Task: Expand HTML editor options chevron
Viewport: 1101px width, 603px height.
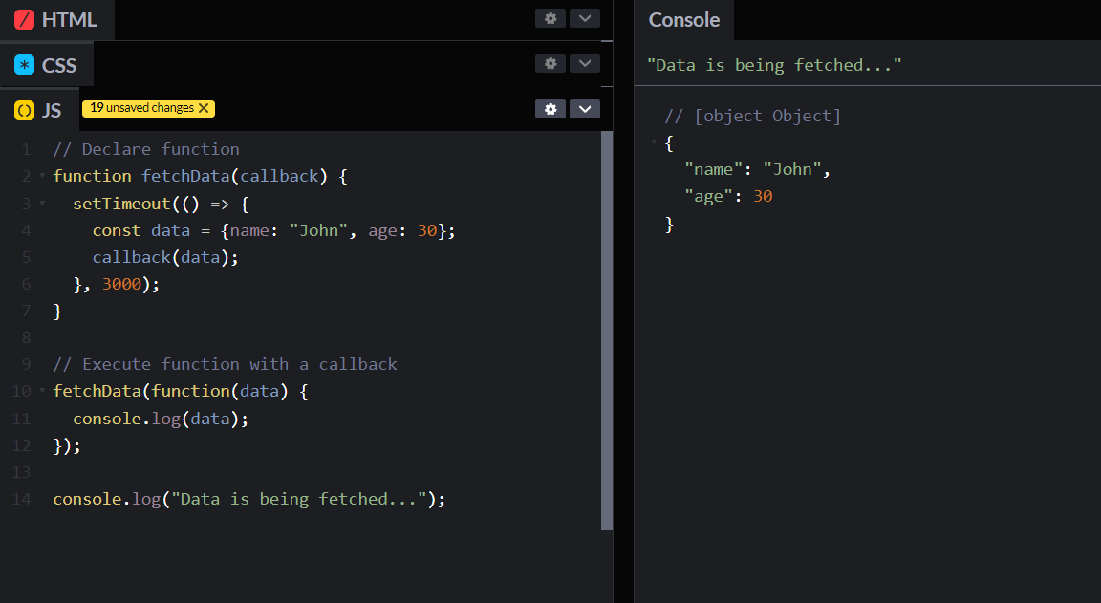Action: coord(584,18)
